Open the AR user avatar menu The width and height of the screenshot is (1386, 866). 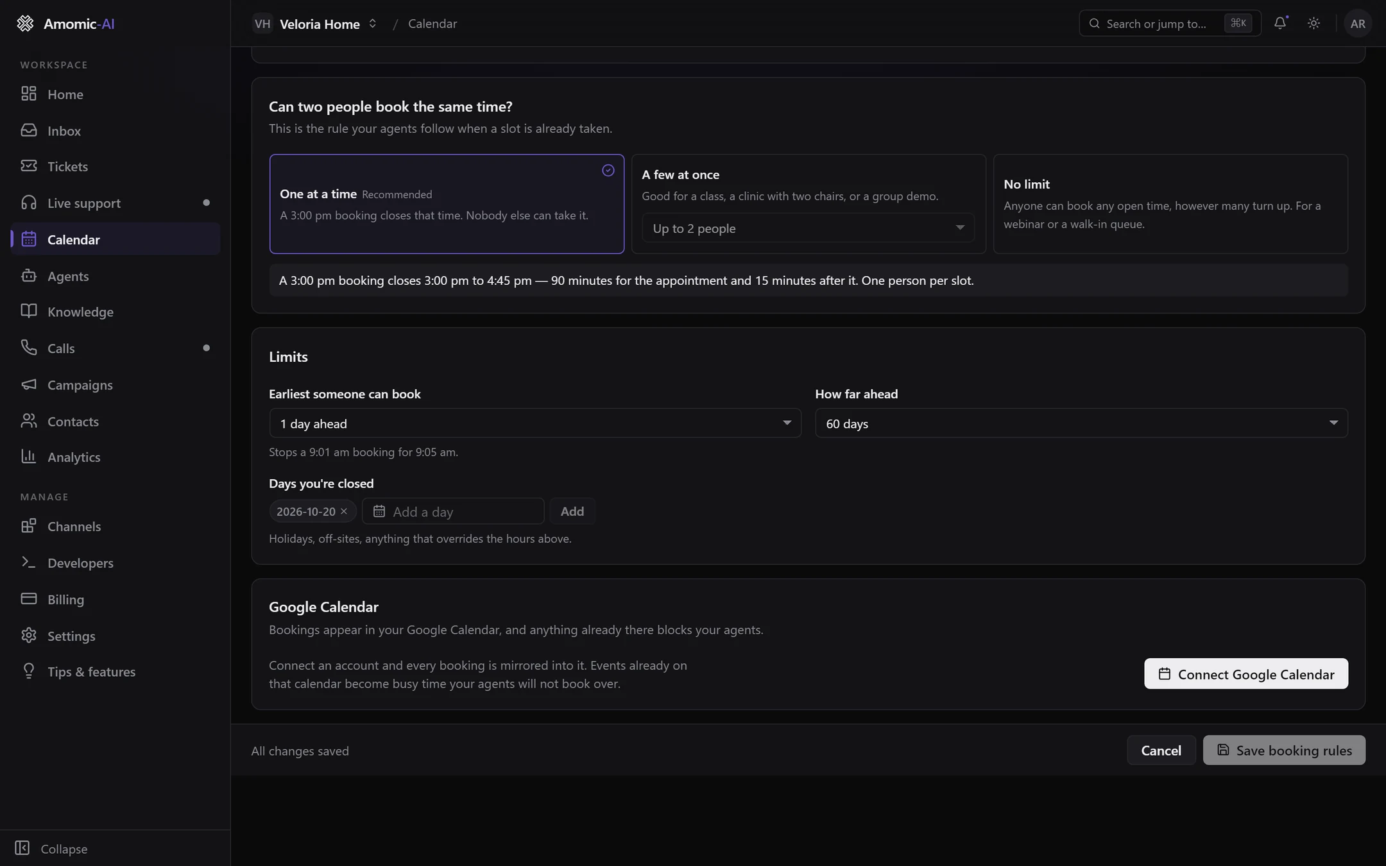click(x=1357, y=24)
